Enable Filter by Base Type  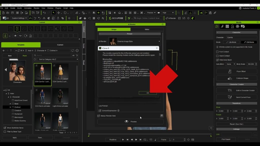click(5, 132)
